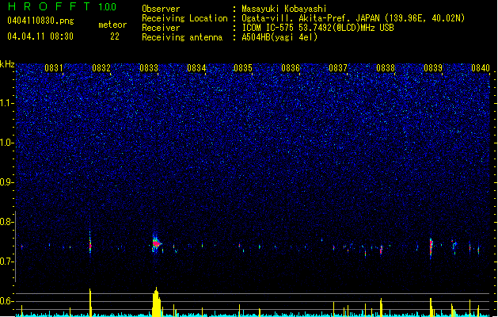
Task: Click the 1.1 frequency axis label
Action: (x=6, y=103)
